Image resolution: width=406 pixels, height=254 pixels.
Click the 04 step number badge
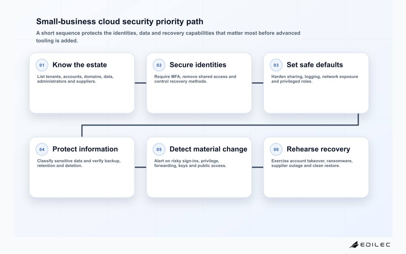pos(42,149)
